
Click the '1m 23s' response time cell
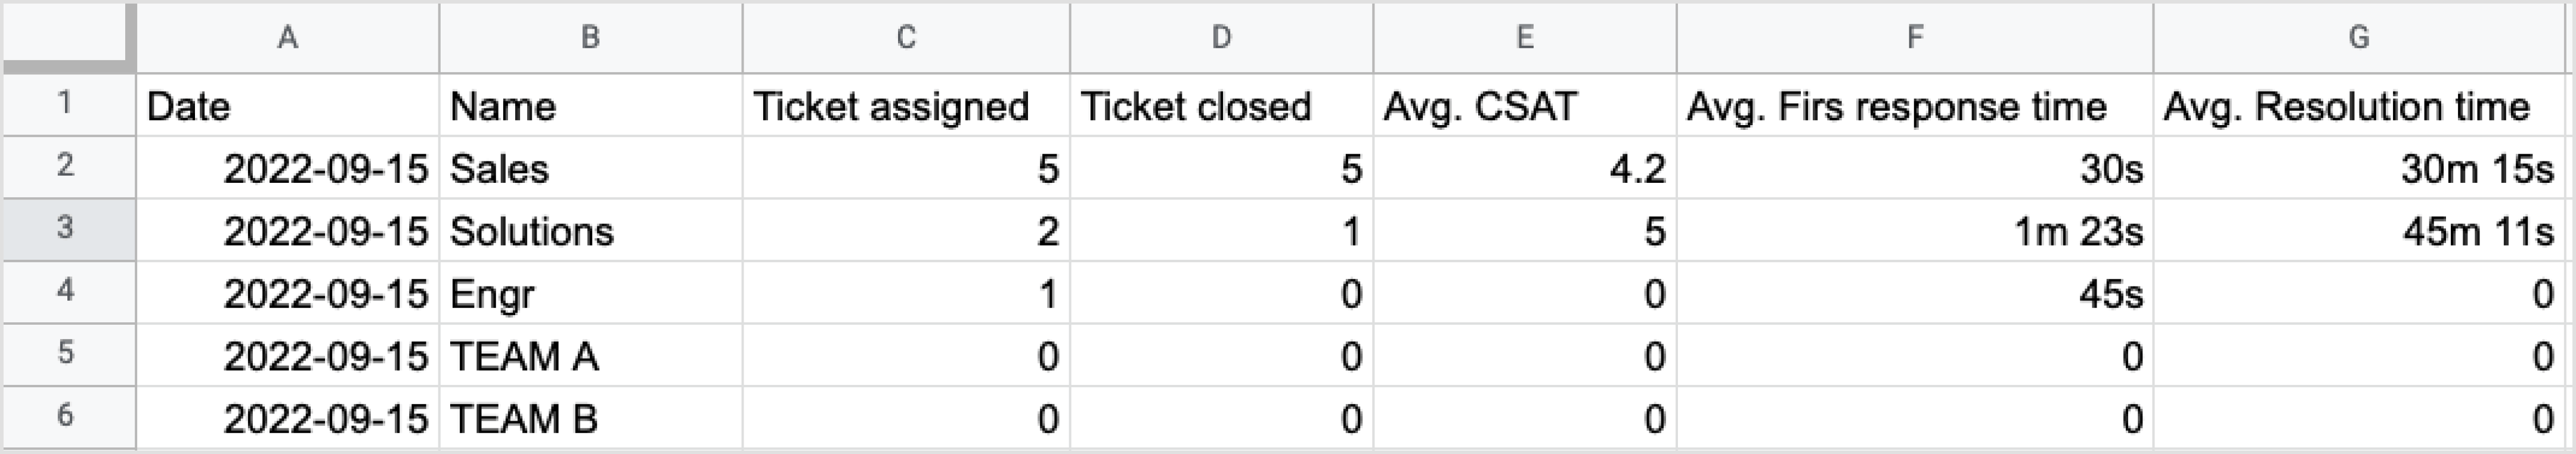[x=1914, y=231]
